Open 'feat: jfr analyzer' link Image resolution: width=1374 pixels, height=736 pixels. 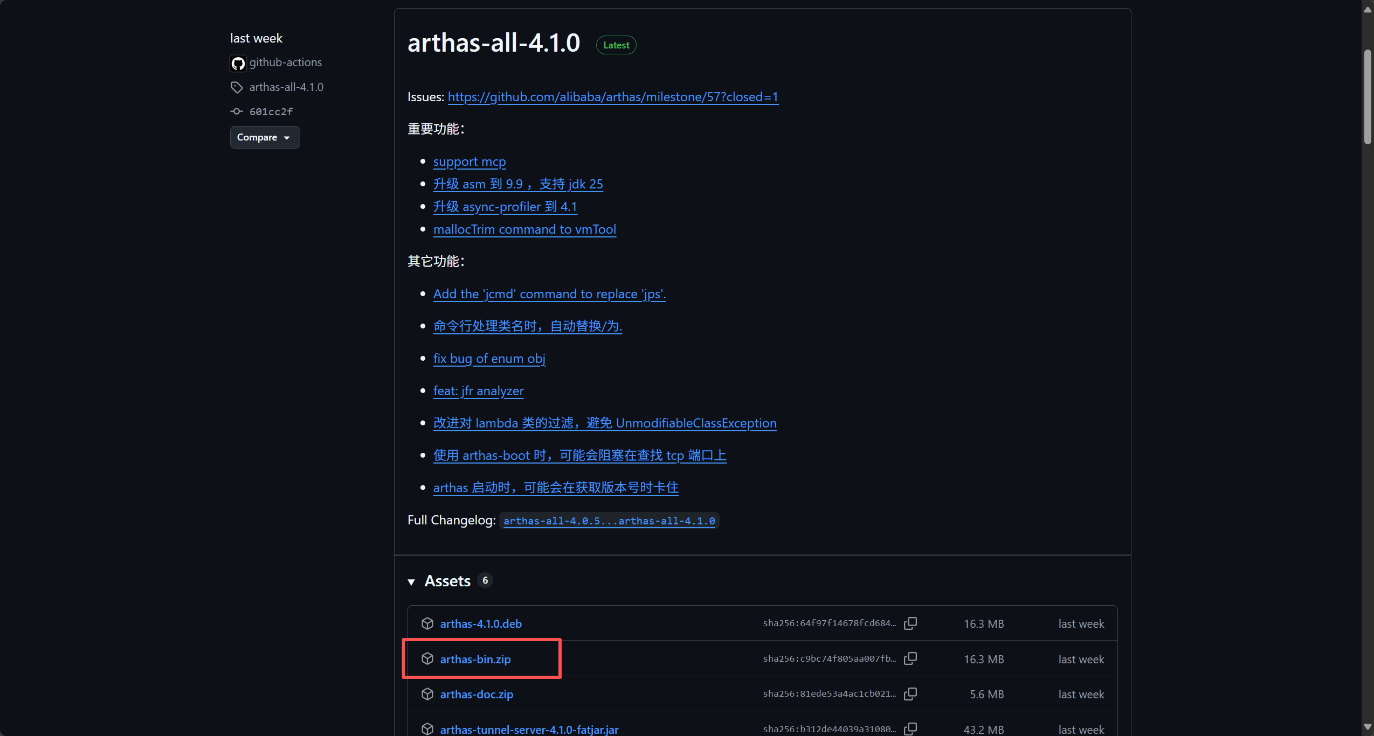pyautogui.click(x=478, y=391)
